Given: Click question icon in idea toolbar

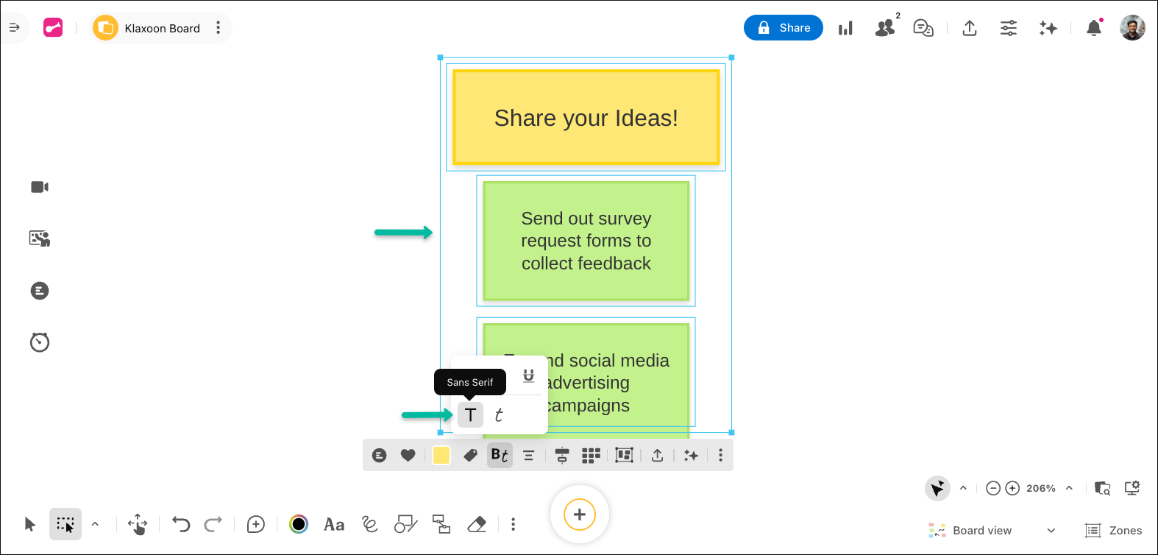Looking at the screenshot, I should point(379,456).
